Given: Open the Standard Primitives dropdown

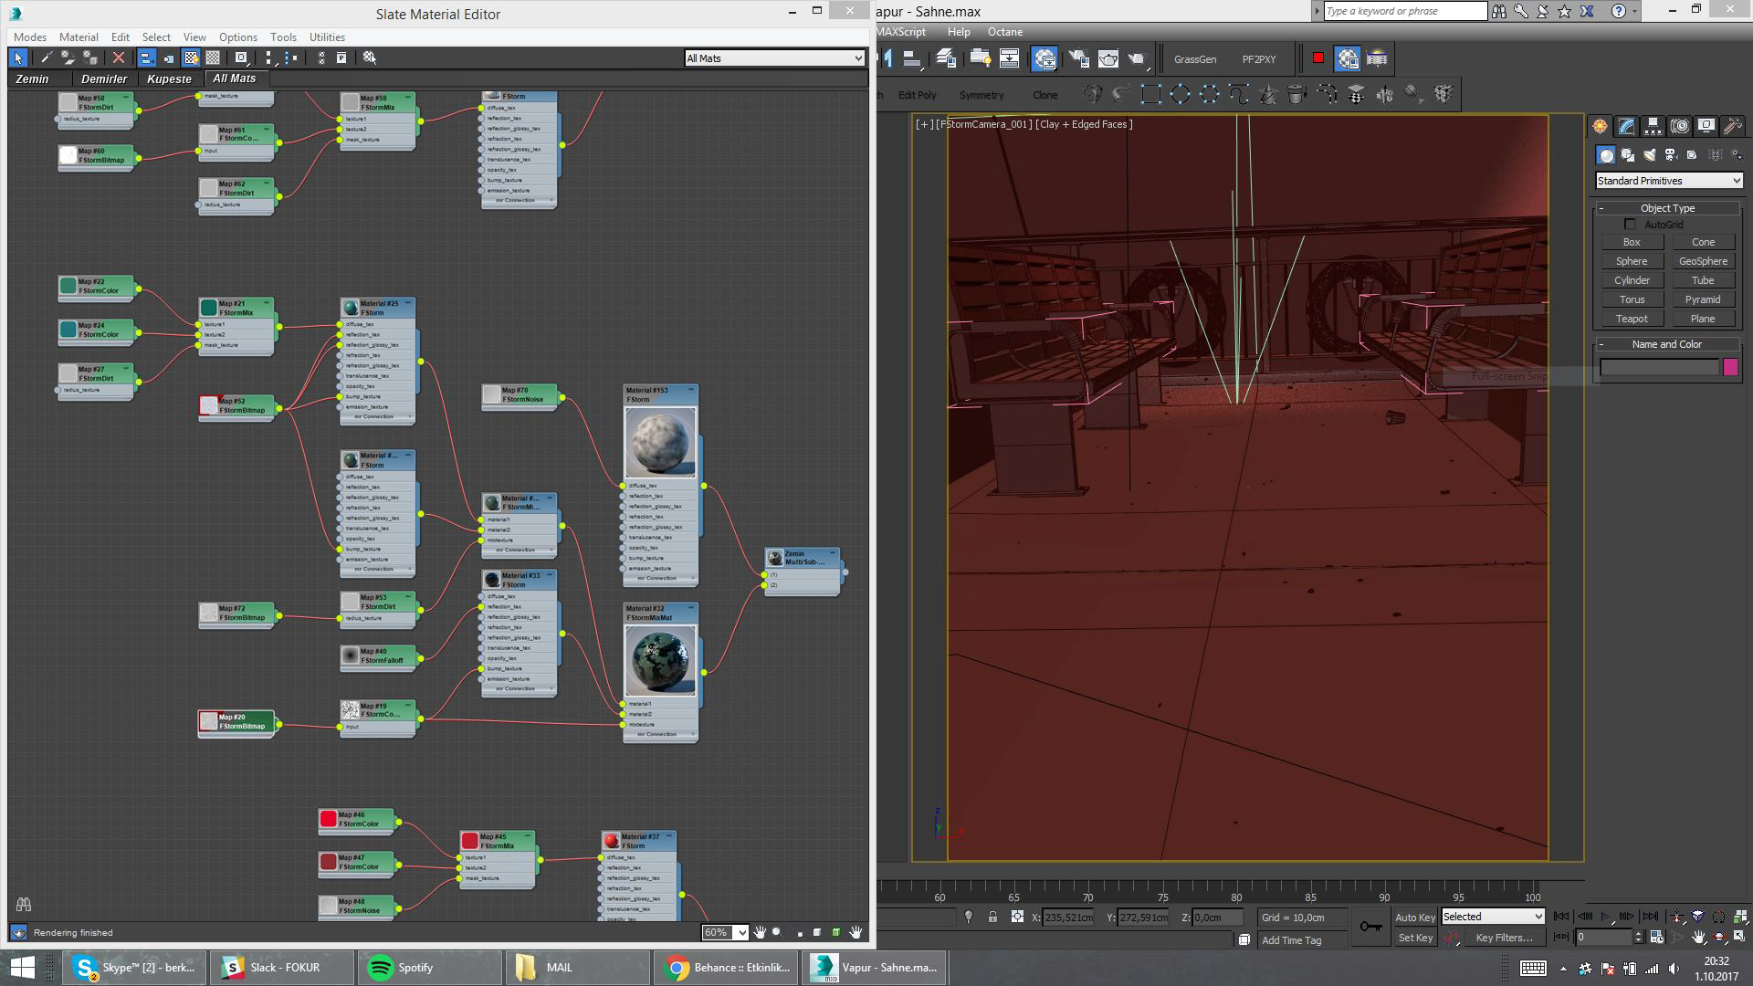Looking at the screenshot, I should click(1668, 181).
